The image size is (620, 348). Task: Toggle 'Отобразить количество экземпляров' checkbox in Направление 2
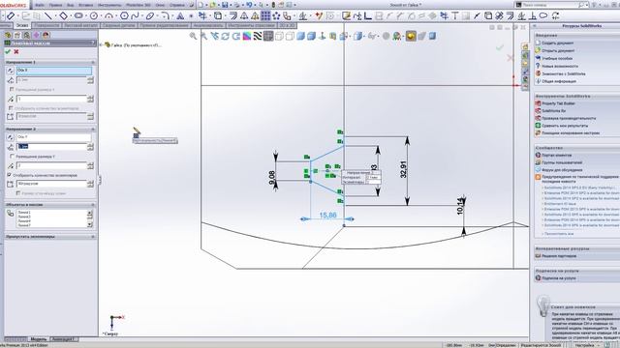click(x=10, y=175)
